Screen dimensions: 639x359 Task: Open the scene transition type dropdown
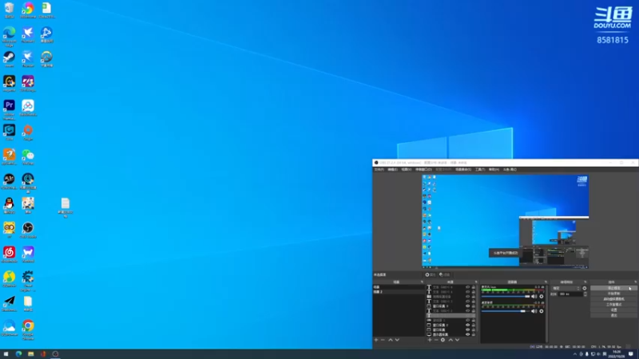(566, 288)
